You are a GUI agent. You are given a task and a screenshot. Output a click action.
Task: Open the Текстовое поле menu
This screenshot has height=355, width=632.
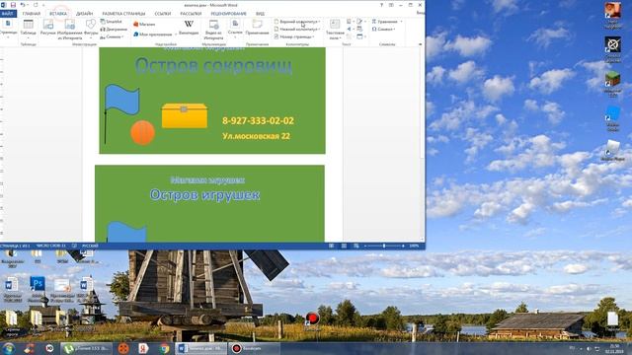335,29
